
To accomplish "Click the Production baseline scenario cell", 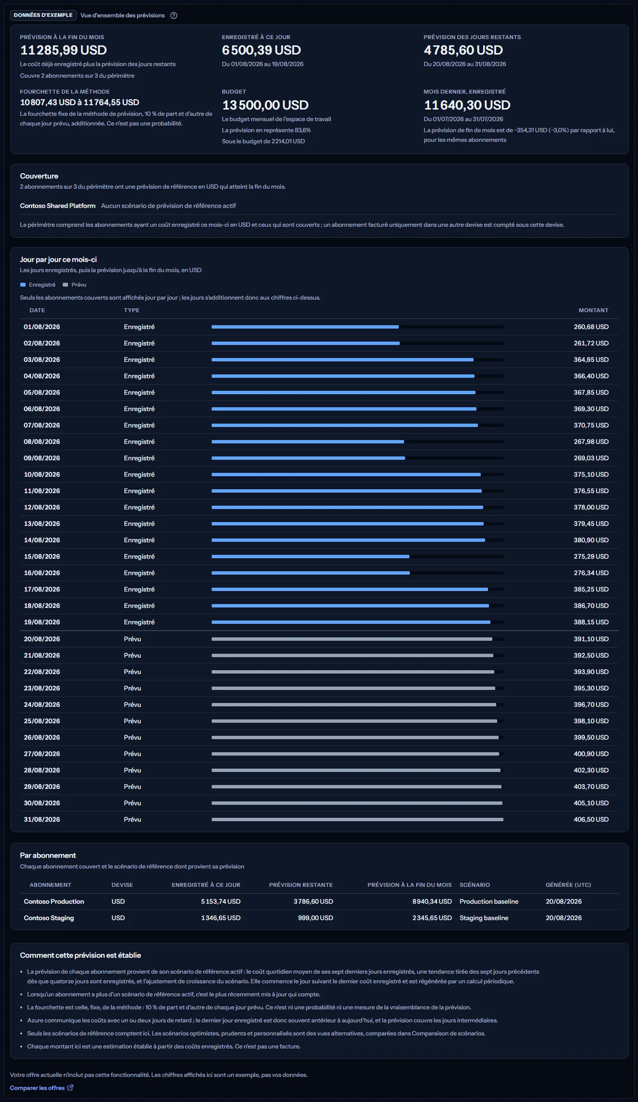I will pos(489,901).
